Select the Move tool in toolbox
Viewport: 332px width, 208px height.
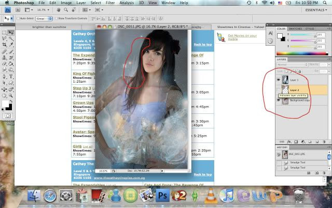coord(10,33)
